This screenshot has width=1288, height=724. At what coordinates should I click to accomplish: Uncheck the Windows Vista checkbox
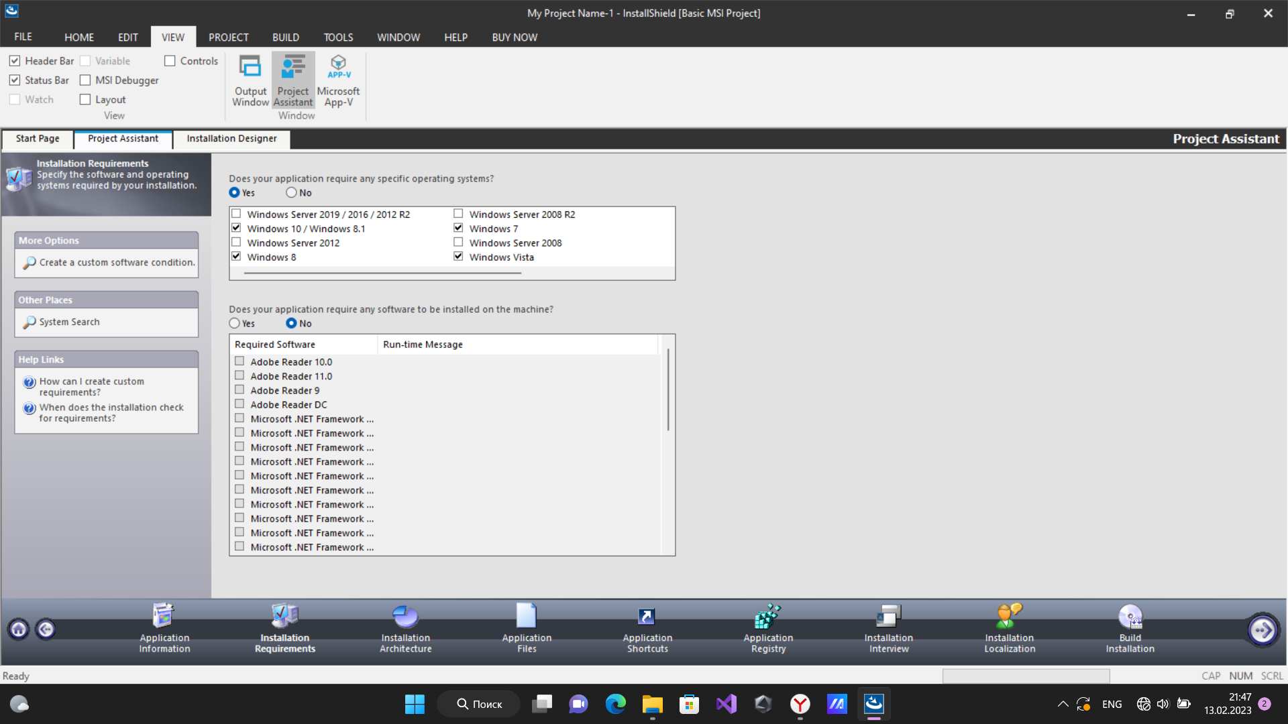tap(458, 257)
